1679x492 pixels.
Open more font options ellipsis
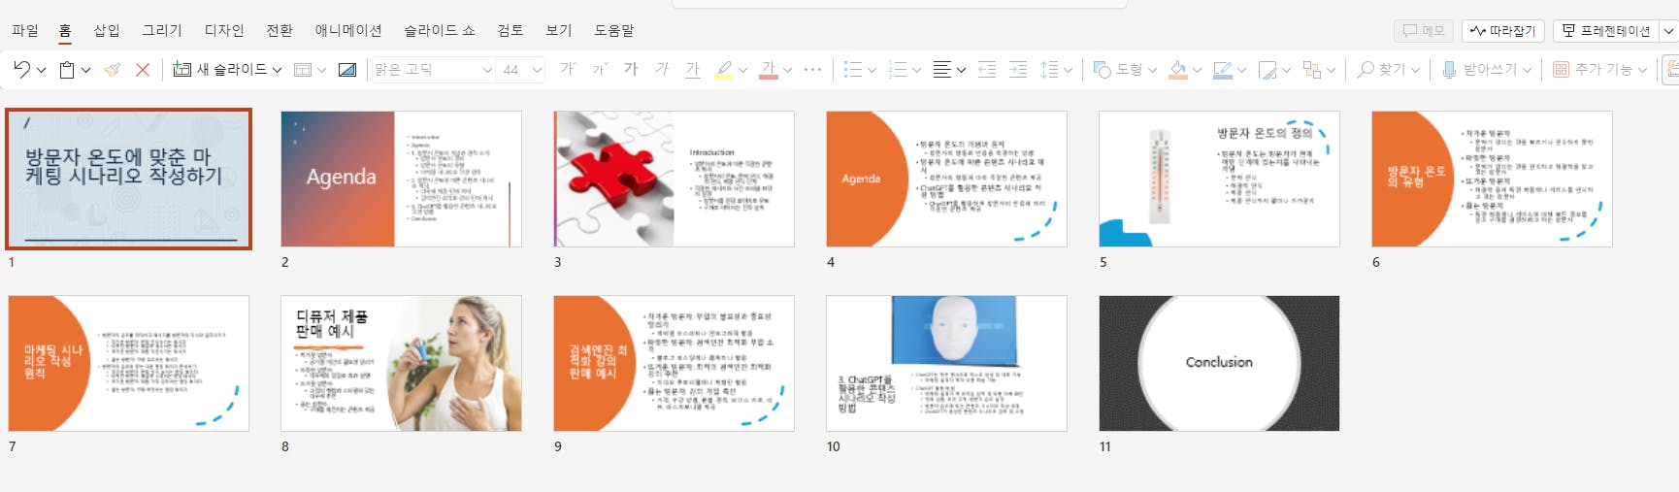[813, 70]
